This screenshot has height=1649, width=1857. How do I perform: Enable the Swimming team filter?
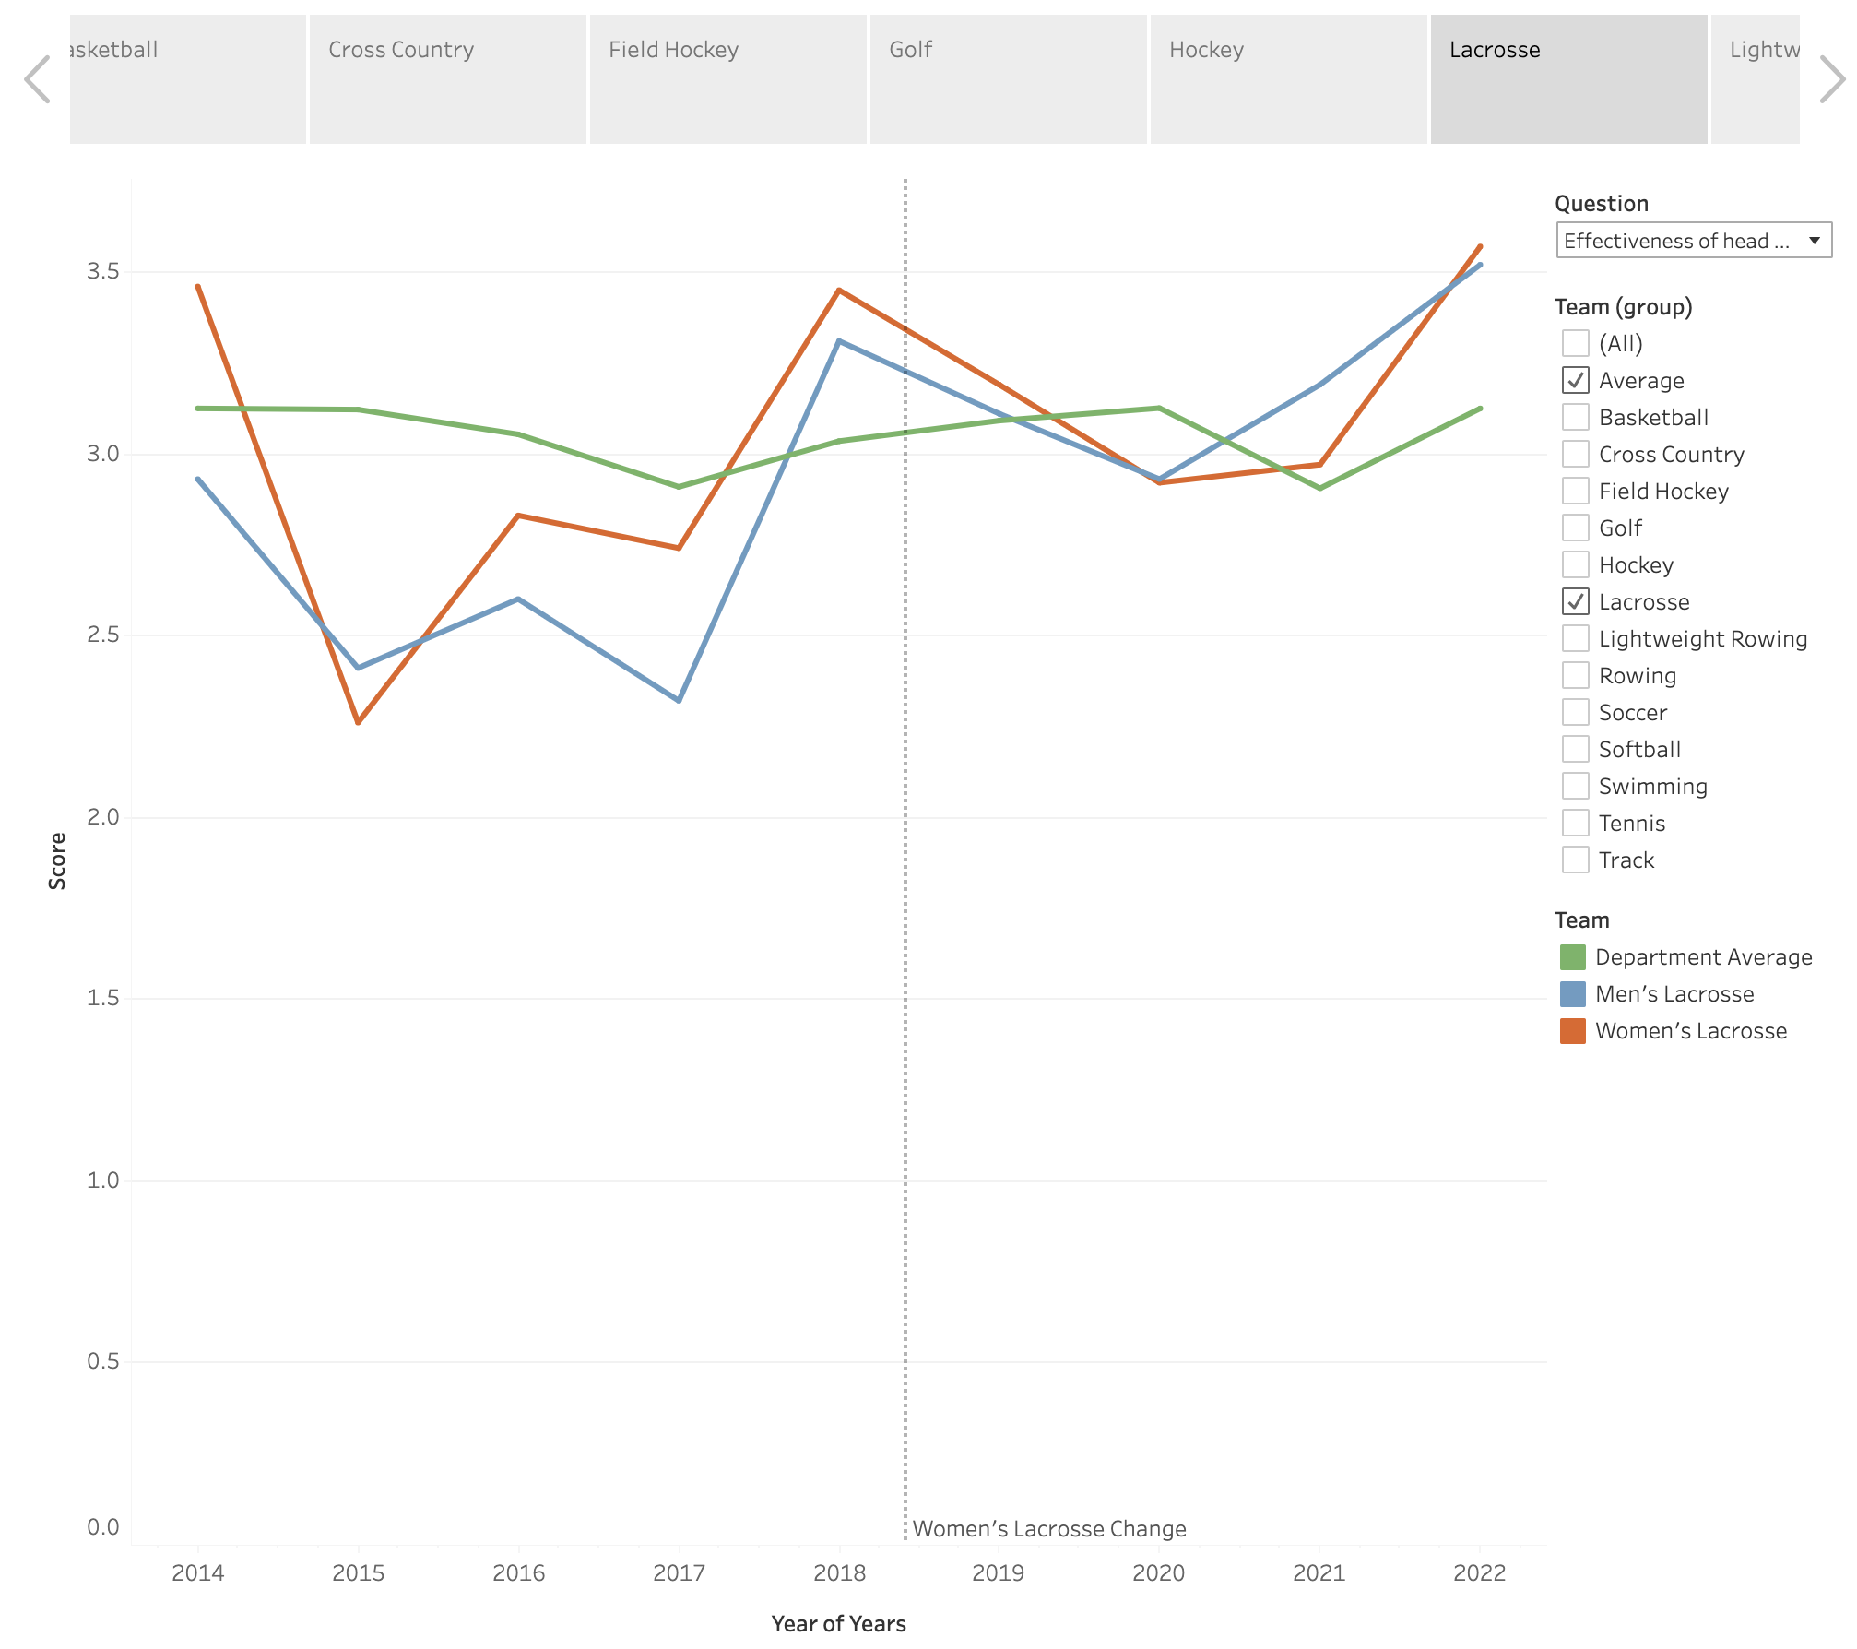(1576, 786)
